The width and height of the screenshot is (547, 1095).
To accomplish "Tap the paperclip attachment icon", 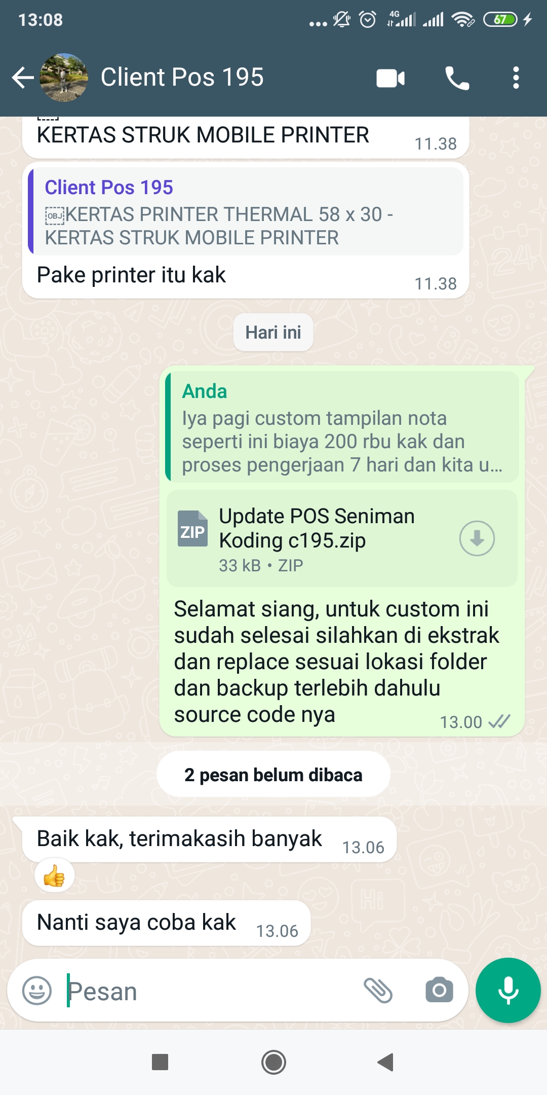I will pyautogui.click(x=378, y=991).
